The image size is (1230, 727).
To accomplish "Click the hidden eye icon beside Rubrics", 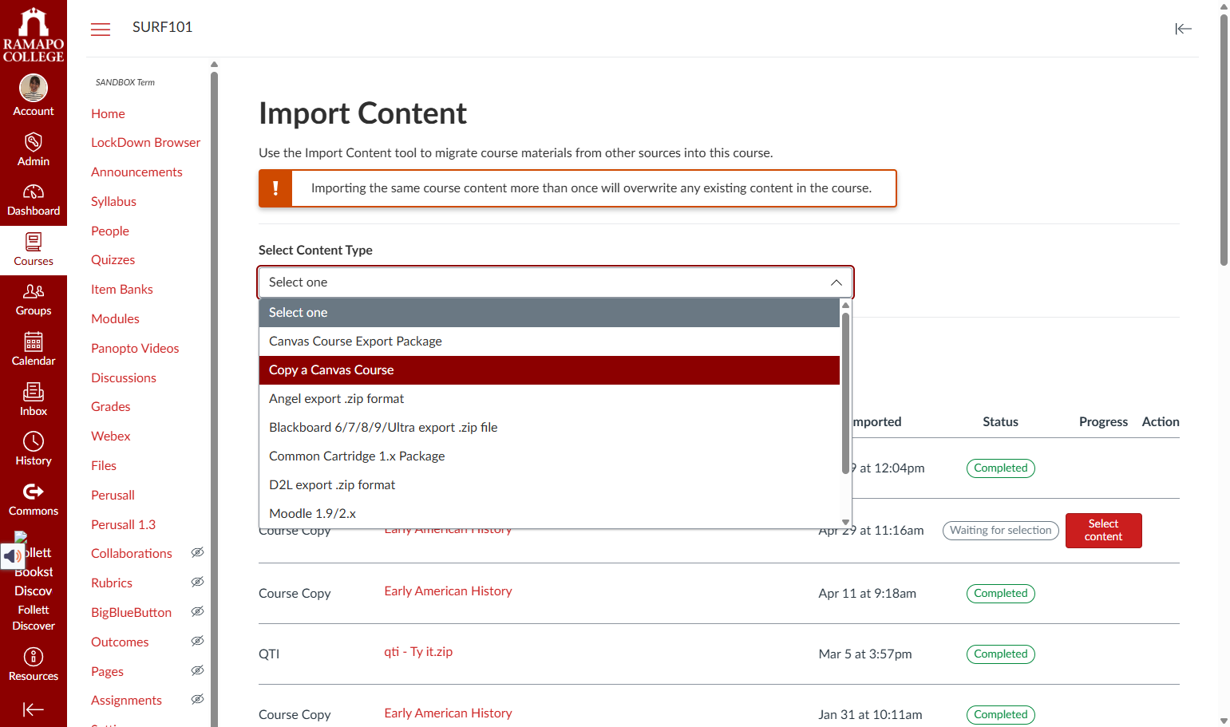I will tap(197, 582).
